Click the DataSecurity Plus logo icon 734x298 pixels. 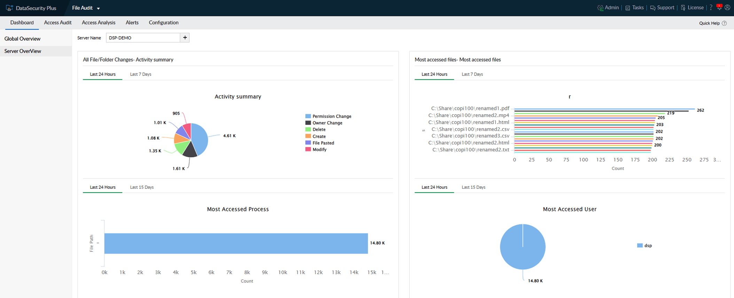[x=9, y=8]
